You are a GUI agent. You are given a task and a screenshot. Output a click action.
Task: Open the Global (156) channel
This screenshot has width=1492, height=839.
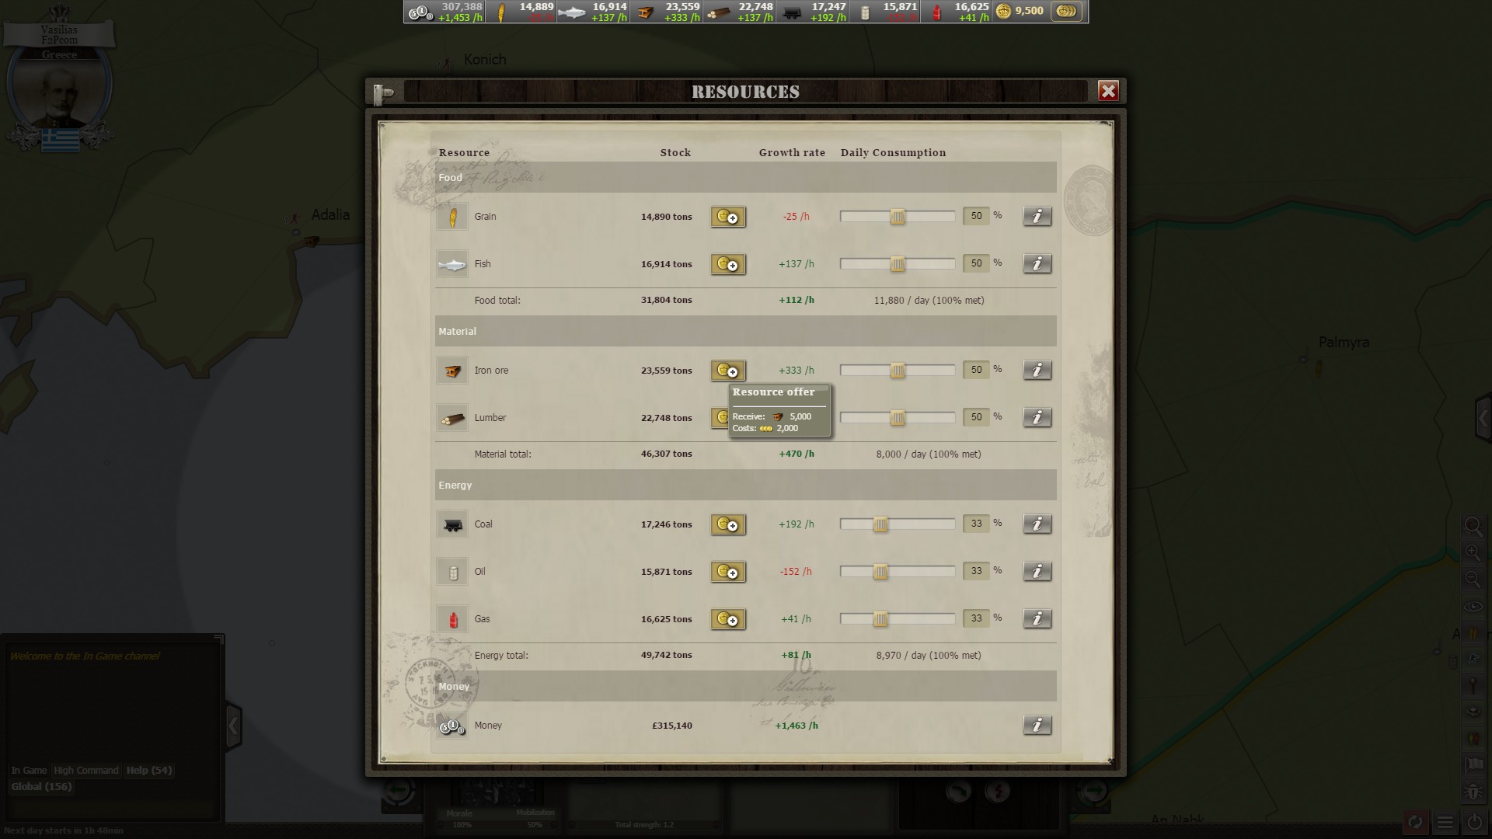41,786
